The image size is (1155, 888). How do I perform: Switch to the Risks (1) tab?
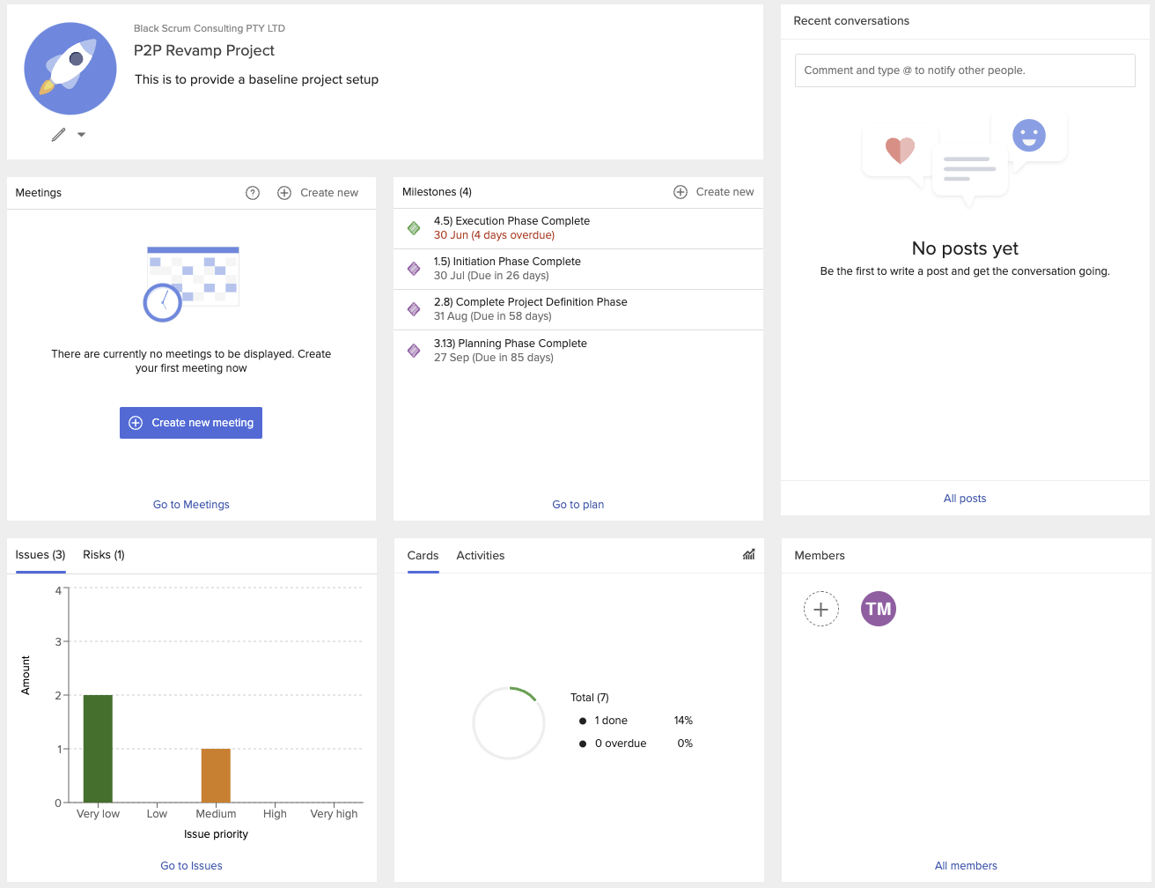(x=104, y=555)
